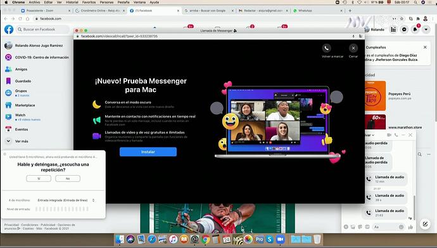
Task: Start a video call from the chat header
Action: (x=389, y=135)
